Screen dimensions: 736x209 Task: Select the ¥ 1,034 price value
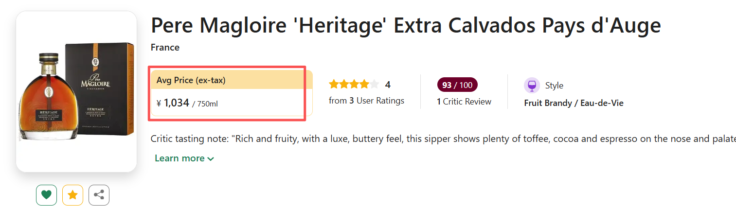click(x=176, y=103)
